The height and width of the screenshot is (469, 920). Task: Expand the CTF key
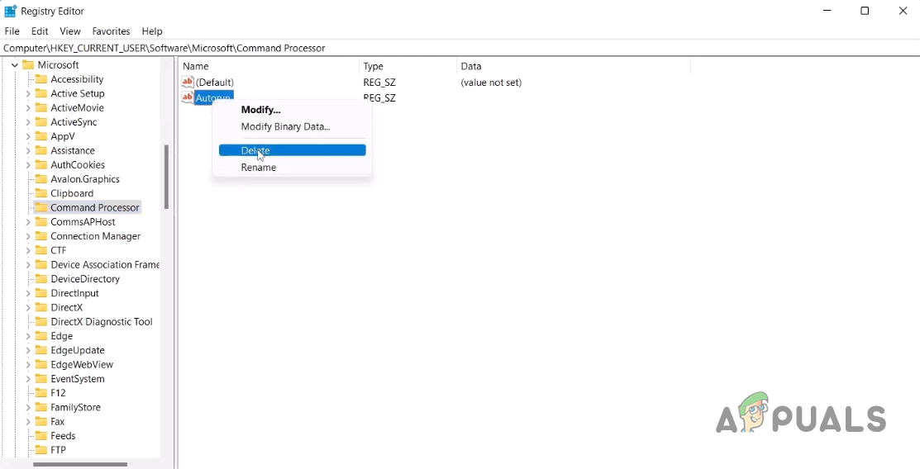[27, 250]
